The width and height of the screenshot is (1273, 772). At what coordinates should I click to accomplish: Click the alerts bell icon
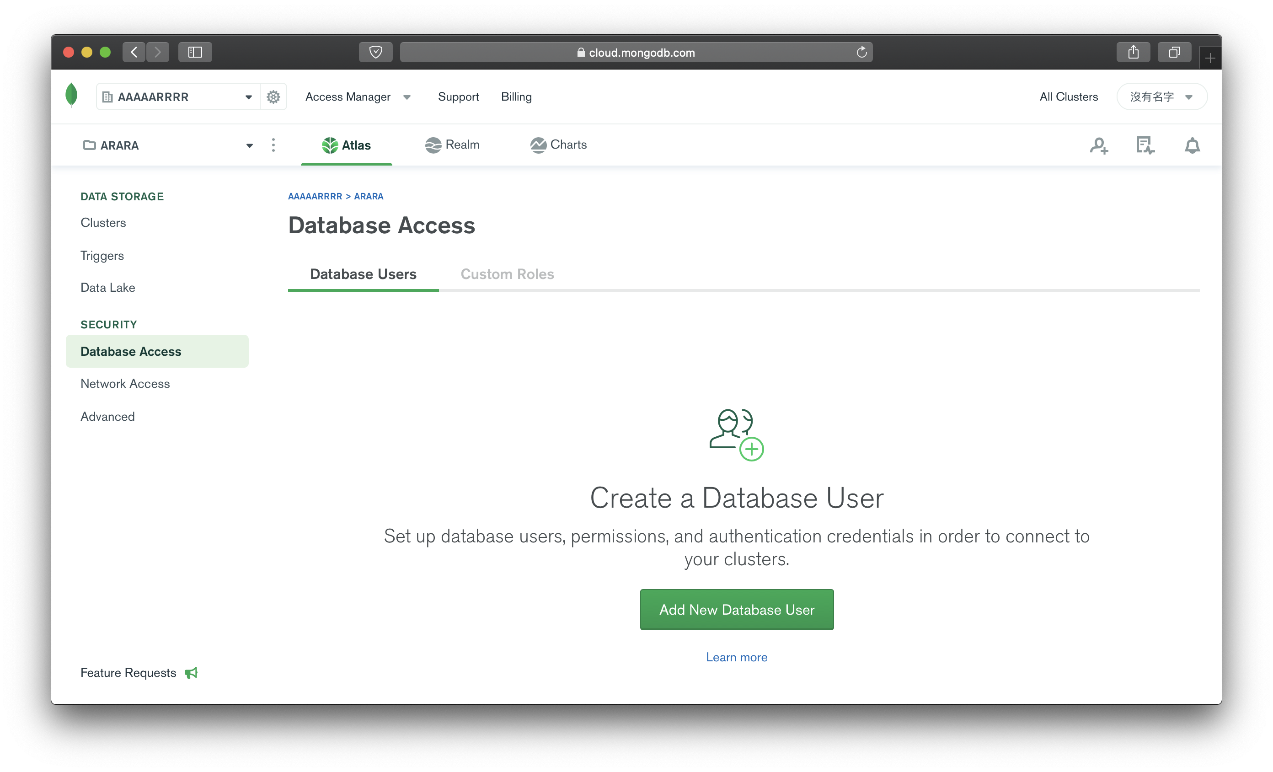click(1192, 146)
